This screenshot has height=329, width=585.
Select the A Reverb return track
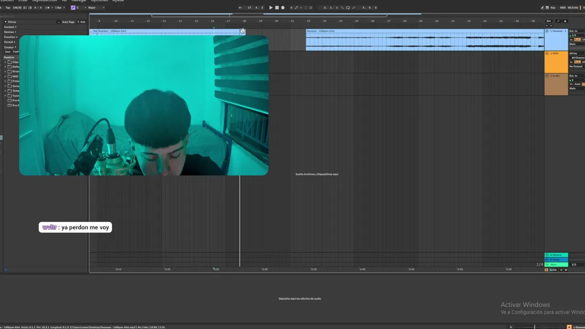[556, 255]
